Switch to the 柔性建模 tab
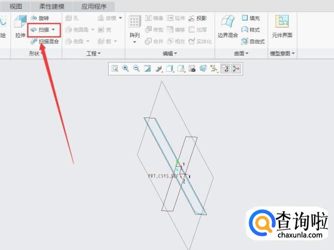Viewport: 334px width, 250px height. coord(52,6)
